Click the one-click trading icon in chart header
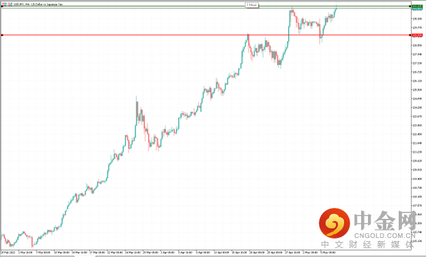The height and width of the screenshot is (257, 426). (4, 4)
